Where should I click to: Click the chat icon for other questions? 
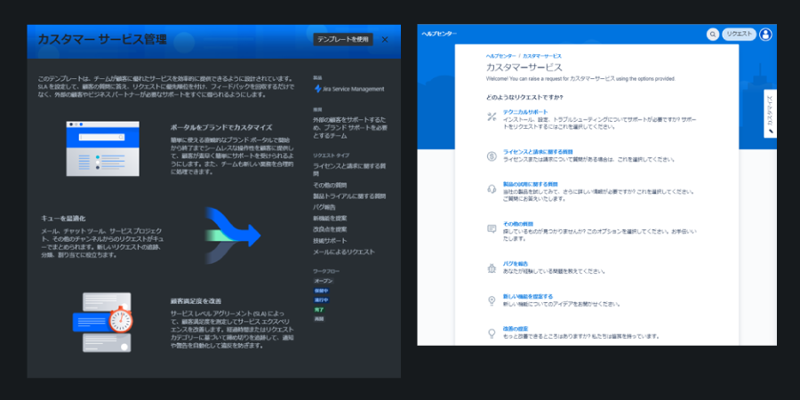(x=492, y=228)
